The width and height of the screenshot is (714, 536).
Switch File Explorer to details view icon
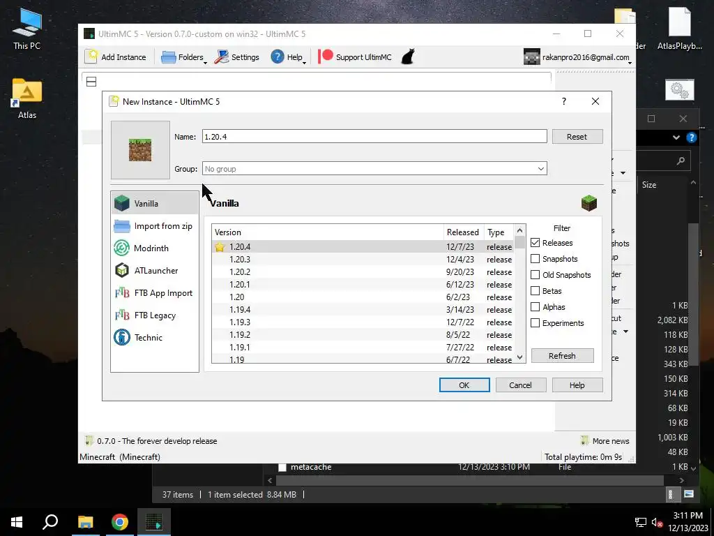tap(670, 494)
